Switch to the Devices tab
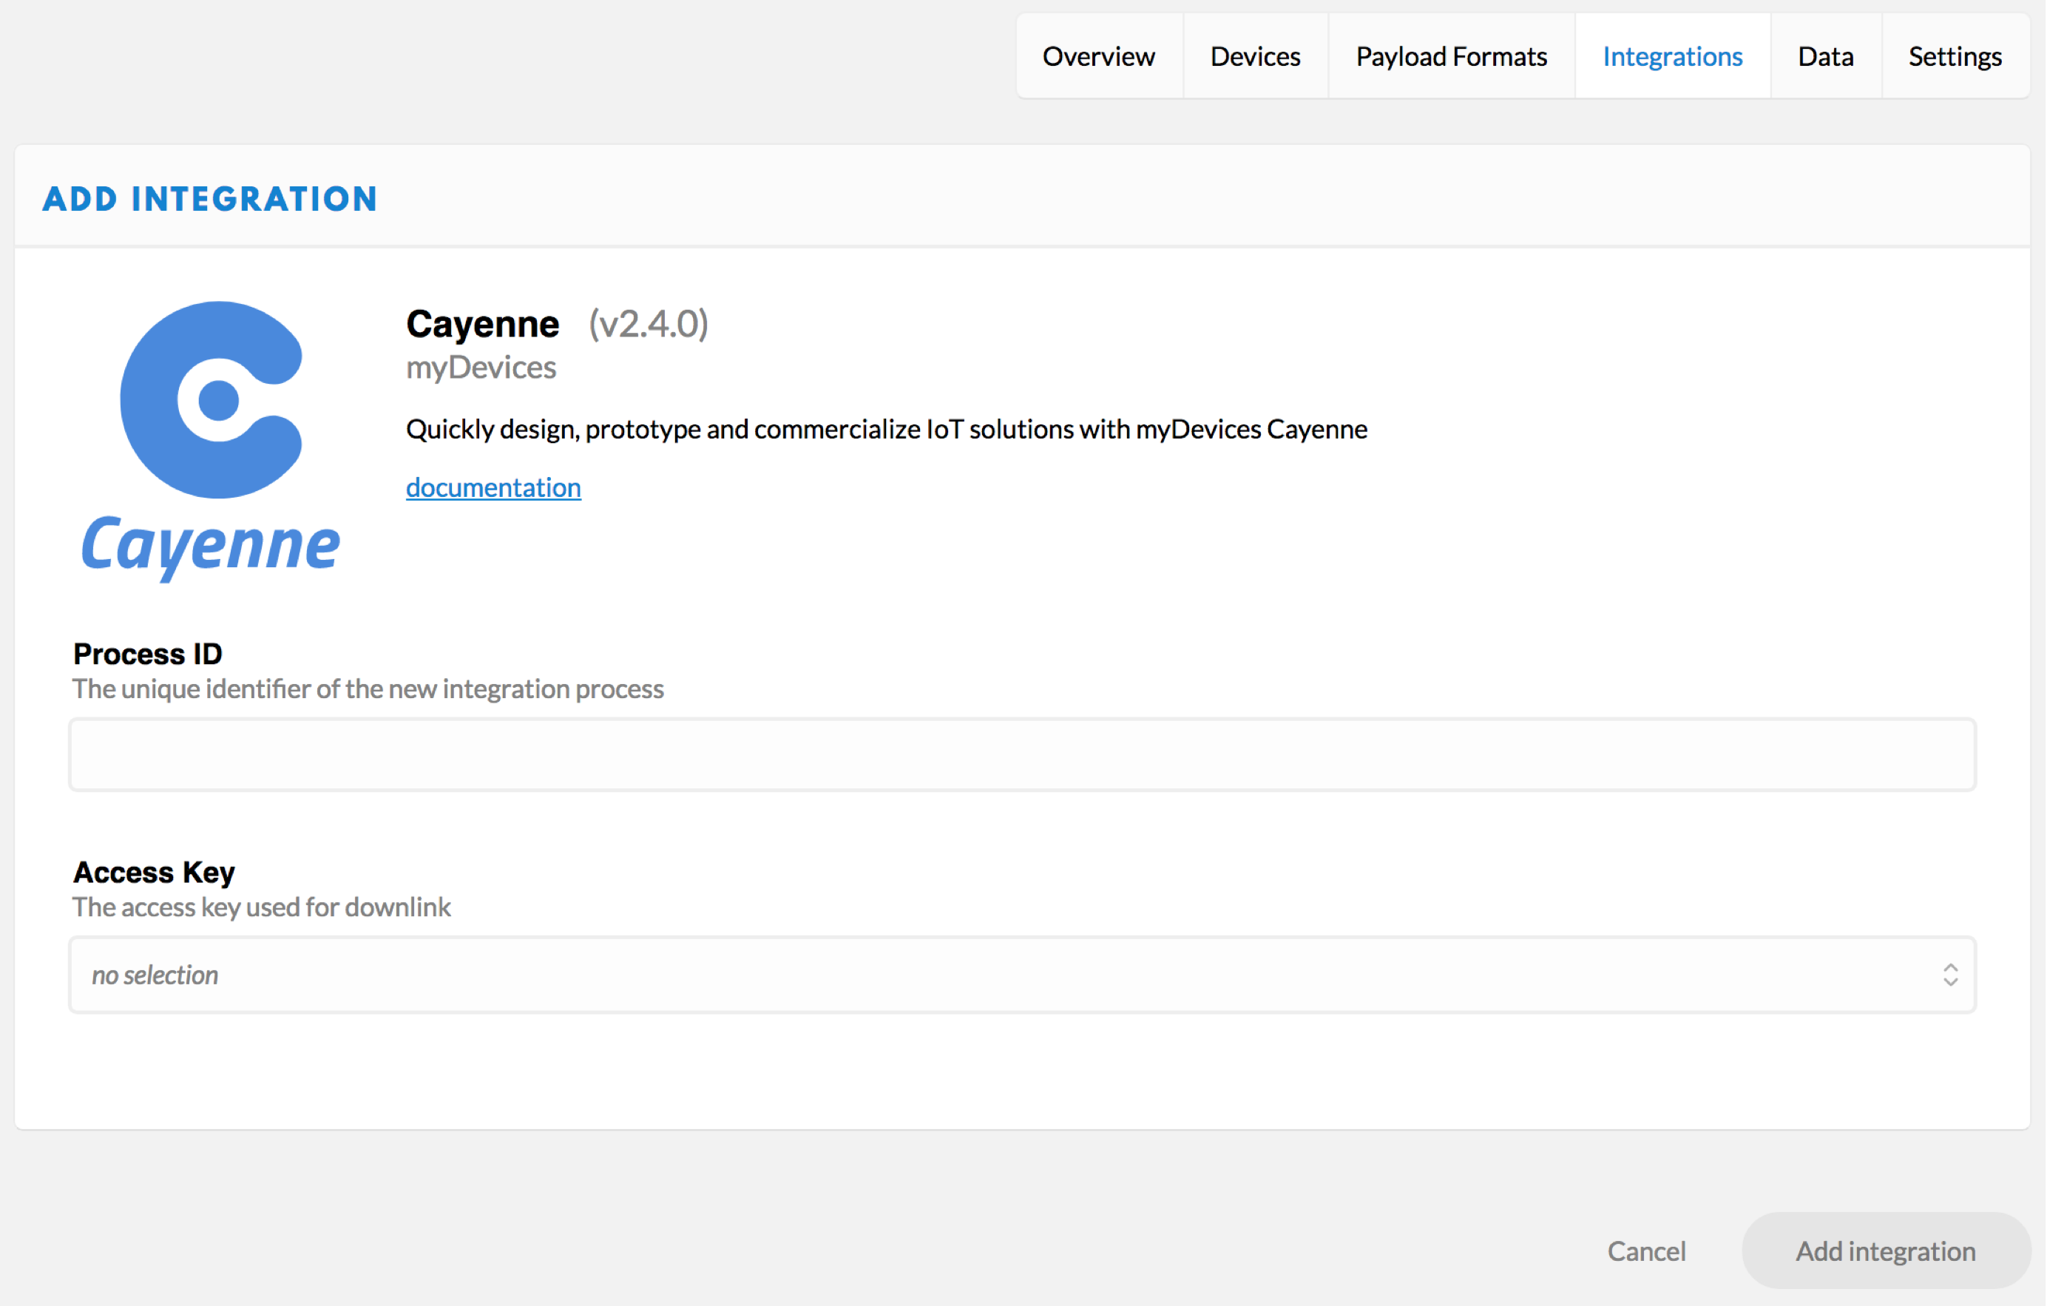Image resolution: width=2047 pixels, height=1306 pixels. tap(1255, 56)
